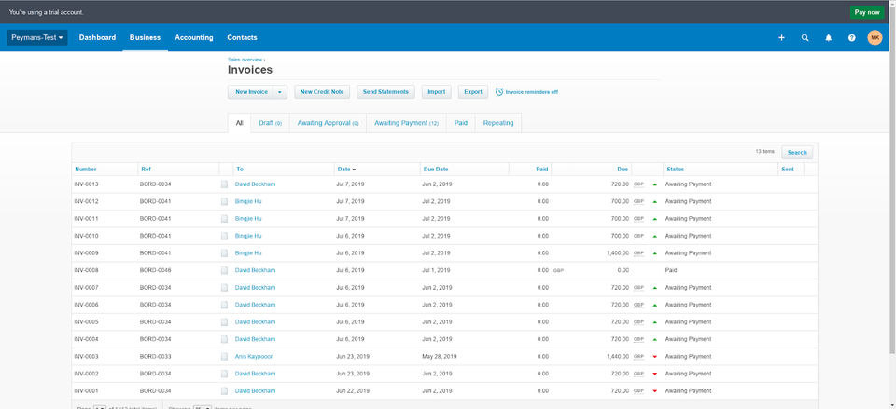This screenshot has width=896, height=409.
Task: Click the May 28, 2019 due date
Action: pyautogui.click(x=440, y=357)
